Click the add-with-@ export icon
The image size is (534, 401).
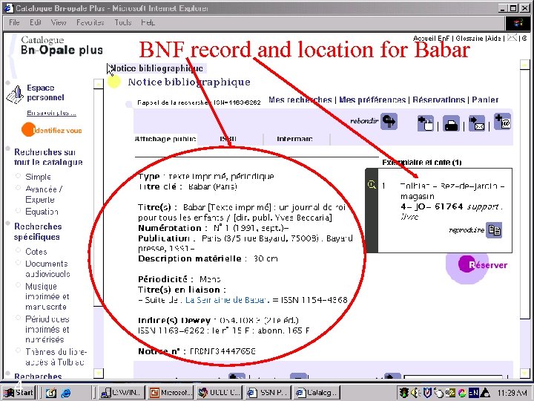coord(503,121)
